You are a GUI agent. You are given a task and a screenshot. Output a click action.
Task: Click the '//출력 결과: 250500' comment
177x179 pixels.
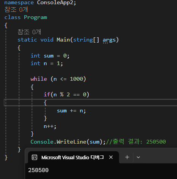click(x=136, y=142)
